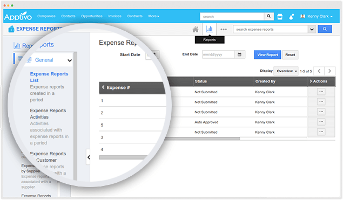The width and height of the screenshot is (343, 200).
Task: Open the Kenny Clark user menu
Action: (x=317, y=16)
